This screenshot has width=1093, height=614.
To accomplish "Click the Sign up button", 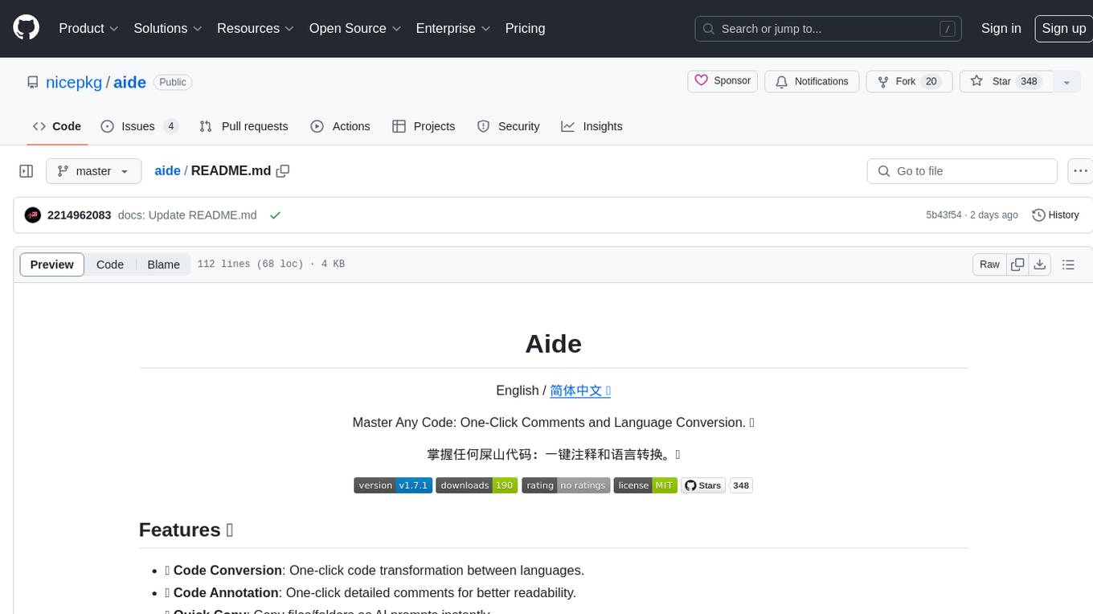I will (1063, 28).
